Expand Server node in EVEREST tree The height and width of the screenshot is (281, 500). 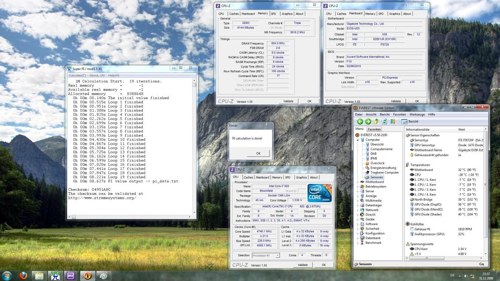(x=357, y=191)
